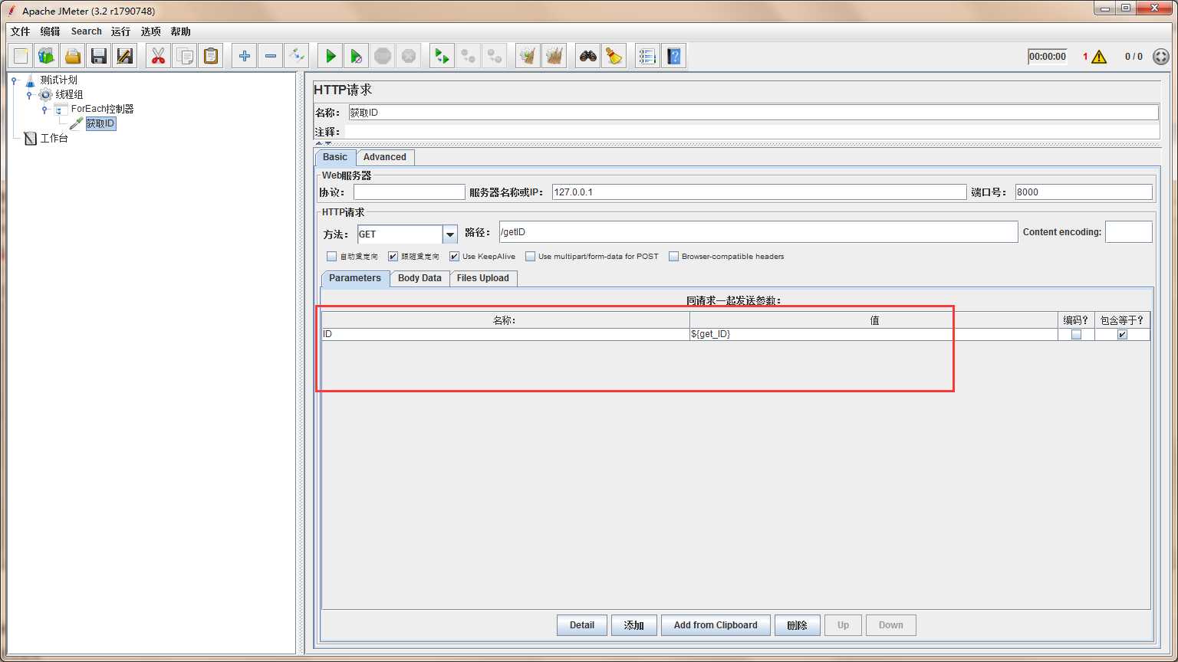Switch to the Body Data tab
Image resolution: width=1178 pixels, height=662 pixels.
pos(420,278)
